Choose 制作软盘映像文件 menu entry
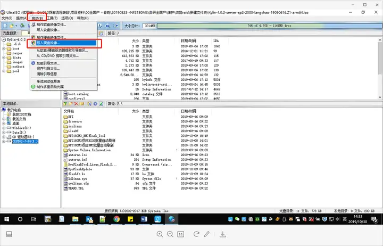Viewport: 383px width, 246px height. click(x=63, y=24)
